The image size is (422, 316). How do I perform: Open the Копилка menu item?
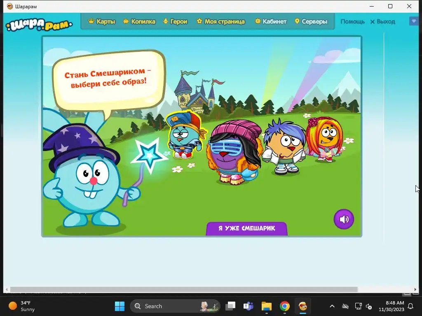click(139, 21)
